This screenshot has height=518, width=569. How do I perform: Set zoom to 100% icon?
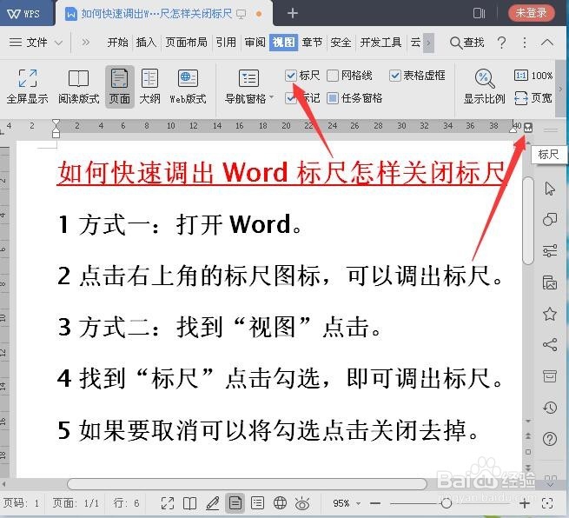point(520,76)
